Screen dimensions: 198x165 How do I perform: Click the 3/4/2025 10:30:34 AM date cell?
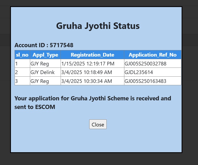86,81
